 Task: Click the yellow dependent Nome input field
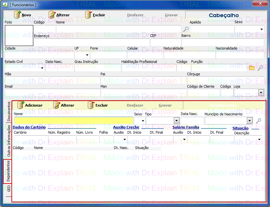73,121
